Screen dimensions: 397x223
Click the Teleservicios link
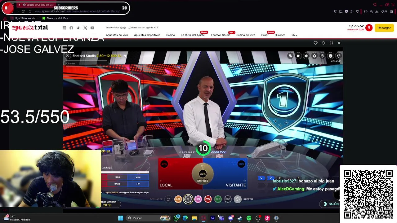[x=113, y=28]
